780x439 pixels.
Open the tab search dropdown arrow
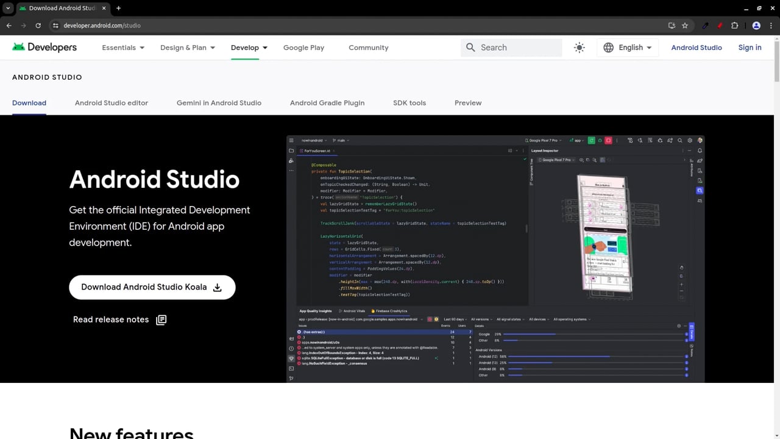click(x=8, y=8)
